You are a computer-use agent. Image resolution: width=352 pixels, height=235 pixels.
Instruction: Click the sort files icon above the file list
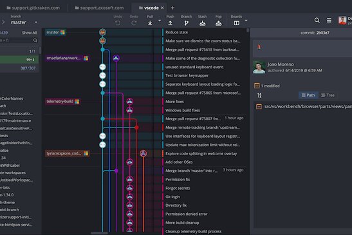pyautogui.click(x=259, y=95)
